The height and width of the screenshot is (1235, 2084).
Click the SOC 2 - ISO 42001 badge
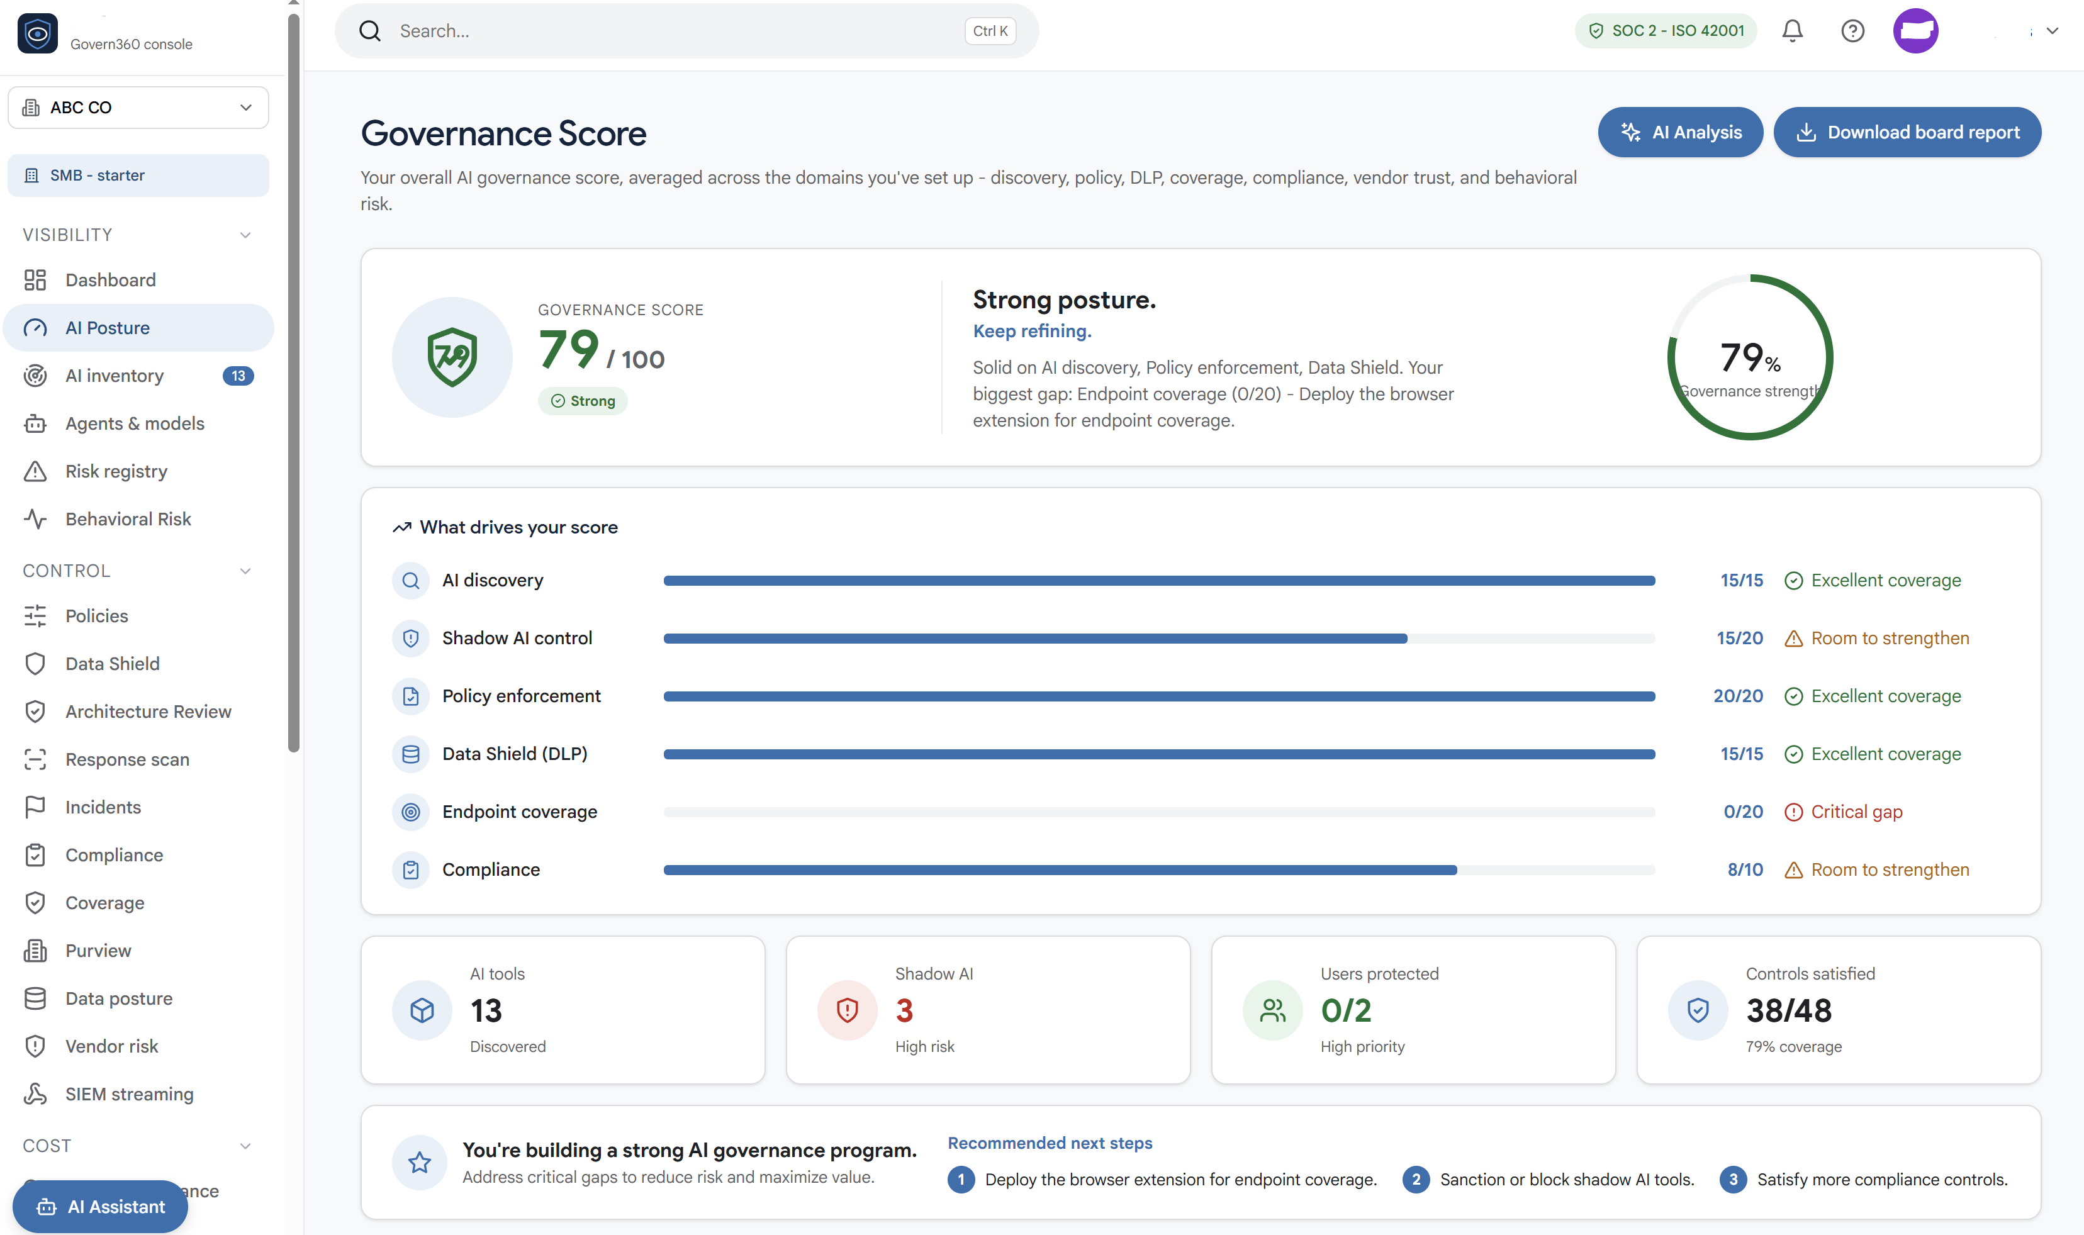click(x=1666, y=31)
